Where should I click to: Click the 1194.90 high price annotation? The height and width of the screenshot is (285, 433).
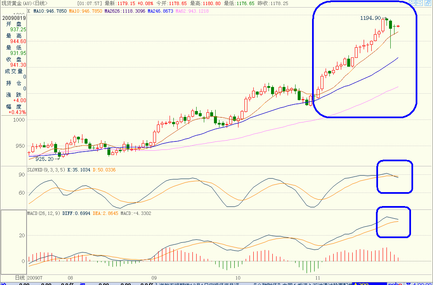pos(370,18)
